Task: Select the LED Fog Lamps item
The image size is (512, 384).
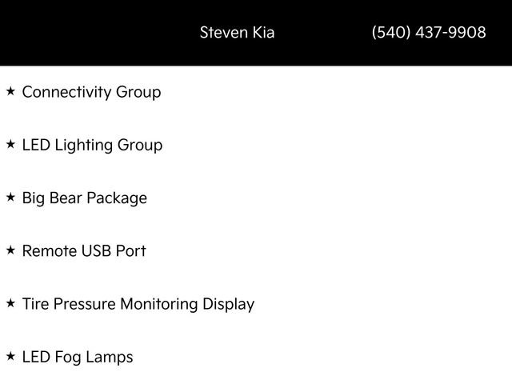Action: pyautogui.click(x=78, y=358)
